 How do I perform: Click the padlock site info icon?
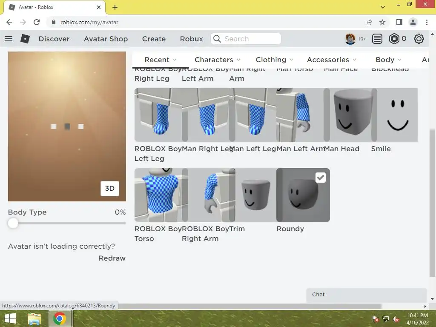(54, 22)
